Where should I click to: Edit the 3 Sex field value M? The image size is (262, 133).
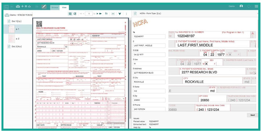coord(149,64)
